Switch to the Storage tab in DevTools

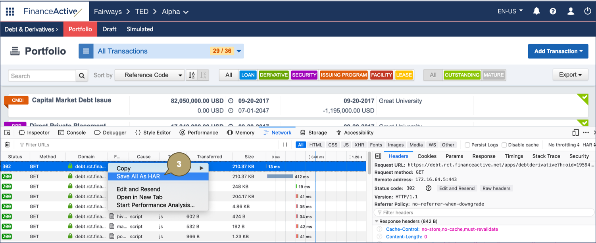pos(313,132)
